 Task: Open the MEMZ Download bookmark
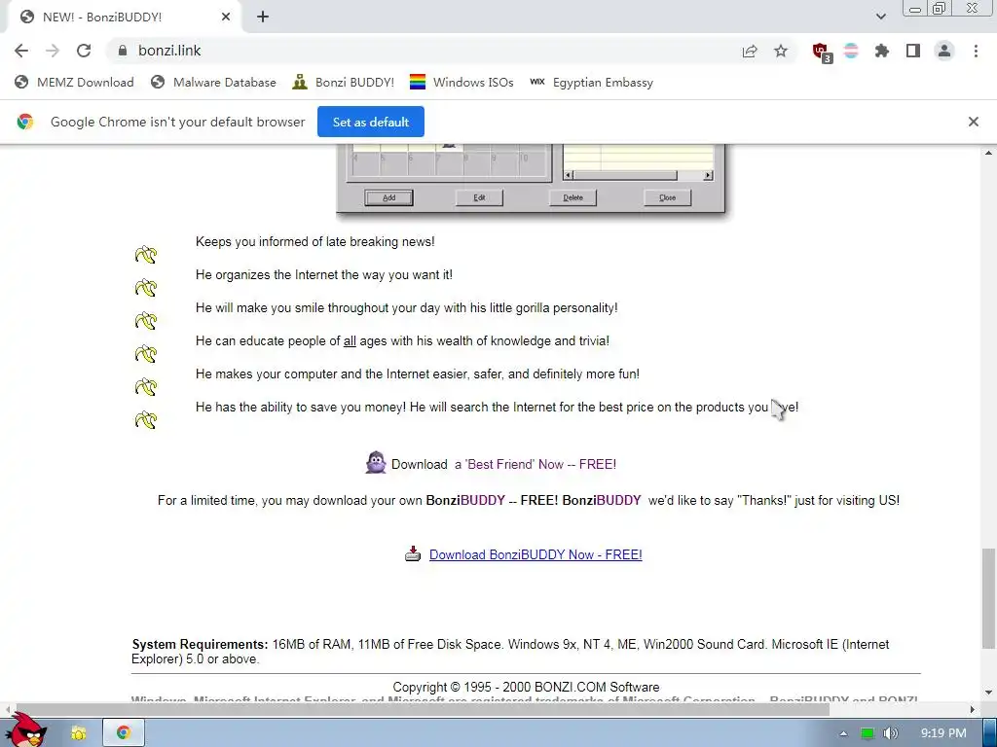point(74,82)
